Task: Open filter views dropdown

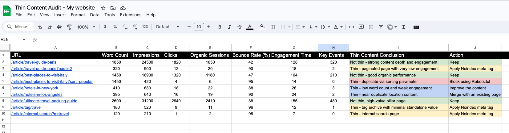Action: tap(392, 27)
